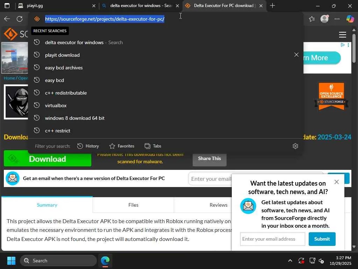Close the delta executor search tab
This screenshot has width=358, height=269.
point(177,6)
